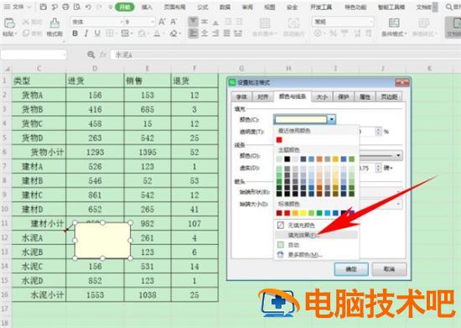Open the font name (宋体) dropdown

coord(122,22)
